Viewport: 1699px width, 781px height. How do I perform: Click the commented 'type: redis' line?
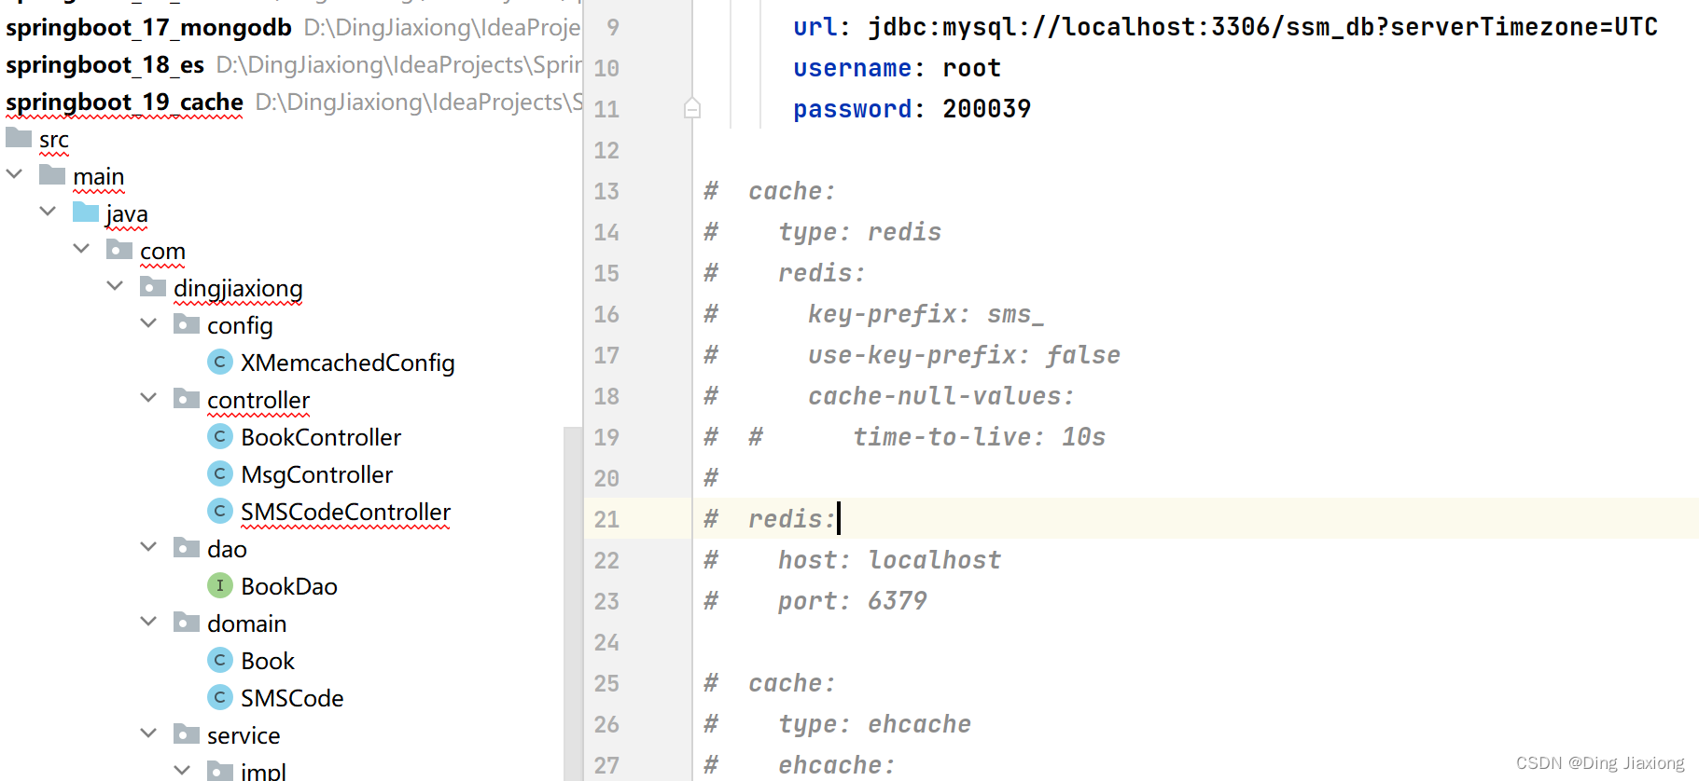(859, 232)
